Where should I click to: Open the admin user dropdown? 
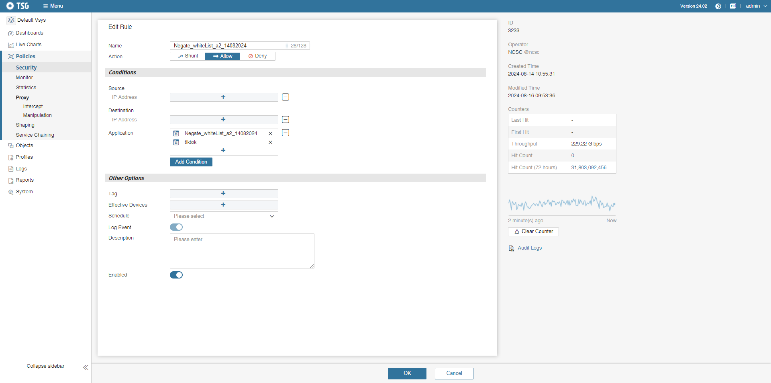pos(756,6)
